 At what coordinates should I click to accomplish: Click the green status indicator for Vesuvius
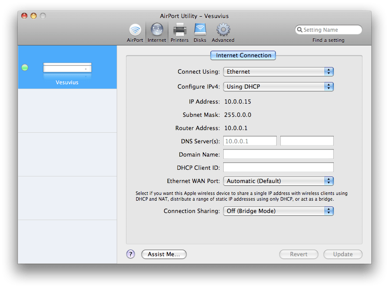click(x=25, y=67)
